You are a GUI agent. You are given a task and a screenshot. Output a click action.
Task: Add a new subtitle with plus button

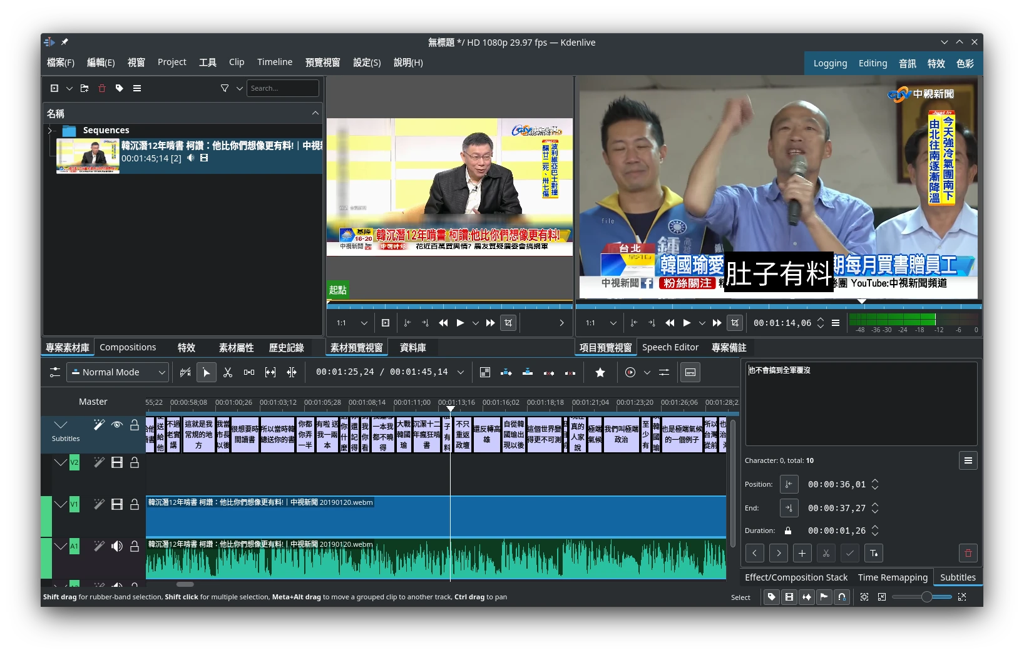click(x=802, y=553)
